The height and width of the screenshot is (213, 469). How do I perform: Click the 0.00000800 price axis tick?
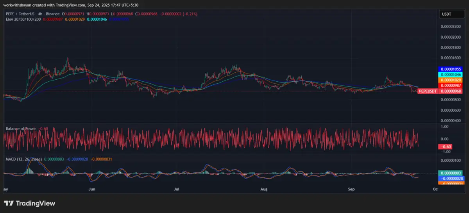click(451, 100)
